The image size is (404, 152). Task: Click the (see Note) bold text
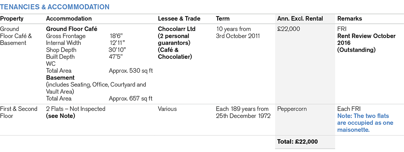coord(61,116)
